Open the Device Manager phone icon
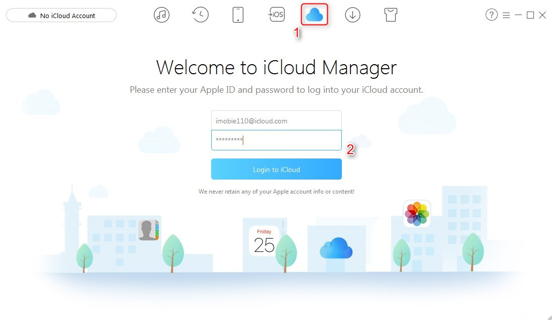The height and width of the screenshot is (321, 553). (238, 15)
